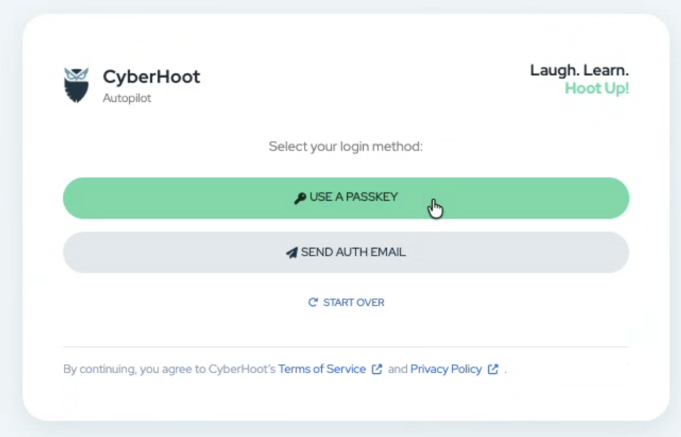Open the Privacy Policy link
681x437 pixels.
click(446, 369)
